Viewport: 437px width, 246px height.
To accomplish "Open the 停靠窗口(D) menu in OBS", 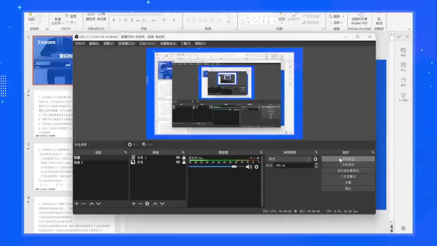I will [127, 44].
